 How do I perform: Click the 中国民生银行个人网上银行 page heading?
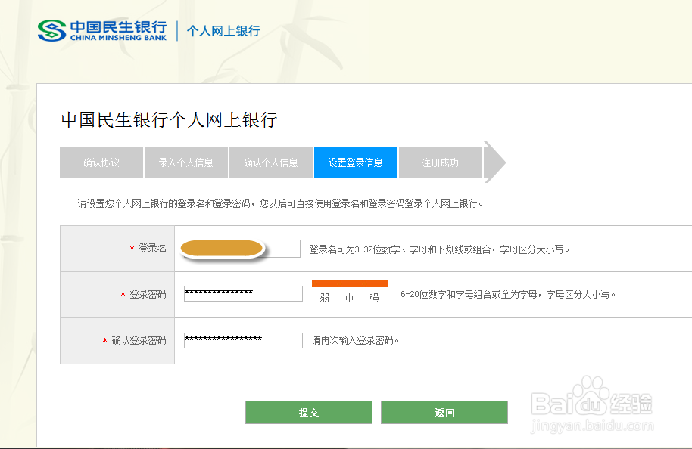click(x=169, y=119)
